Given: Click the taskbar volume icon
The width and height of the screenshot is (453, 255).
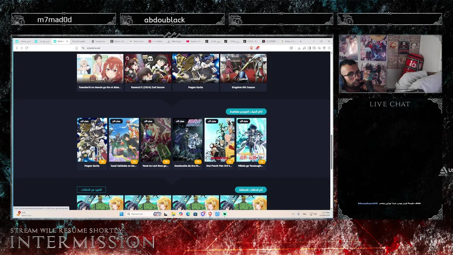Looking at the screenshot, I should click(x=315, y=214).
